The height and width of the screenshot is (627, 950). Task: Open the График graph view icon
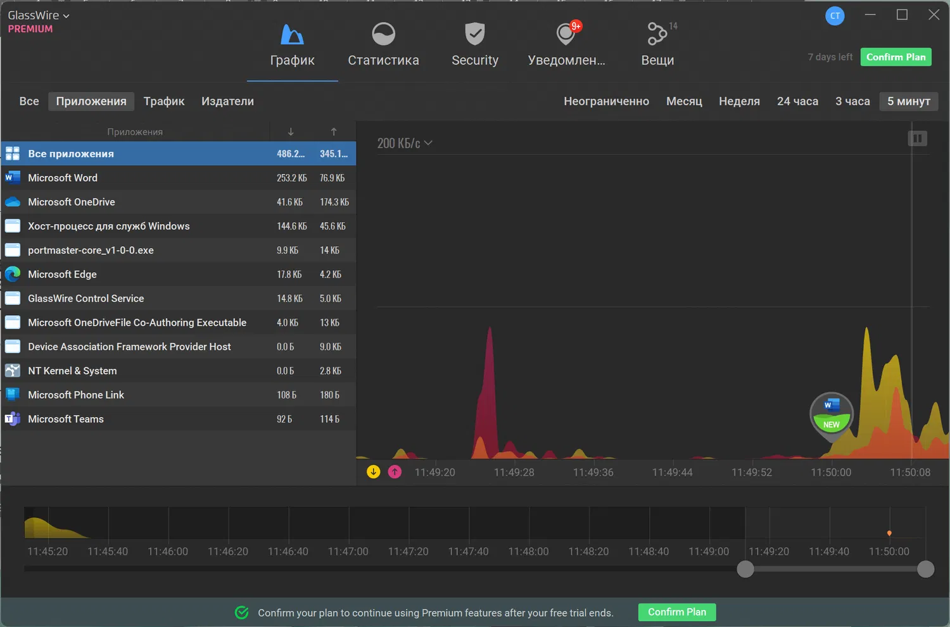click(x=292, y=34)
